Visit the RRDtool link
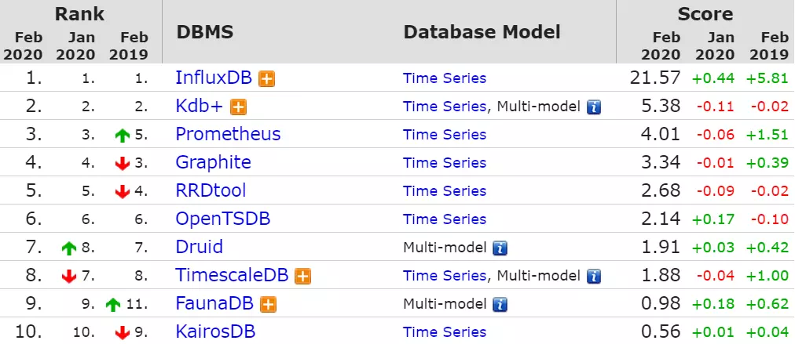Screen dimensions: 795x344 (211, 190)
